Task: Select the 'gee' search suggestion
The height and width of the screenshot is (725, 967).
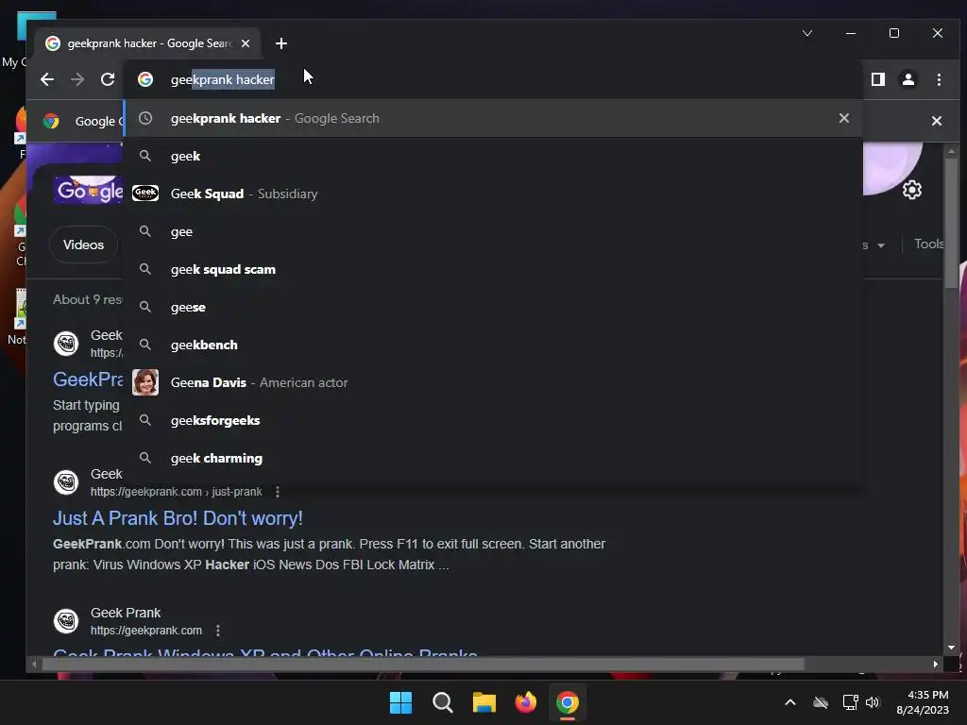Action: [x=493, y=232]
